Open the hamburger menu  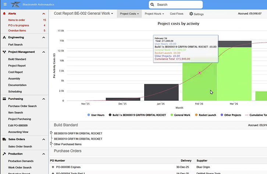coord(5,4)
